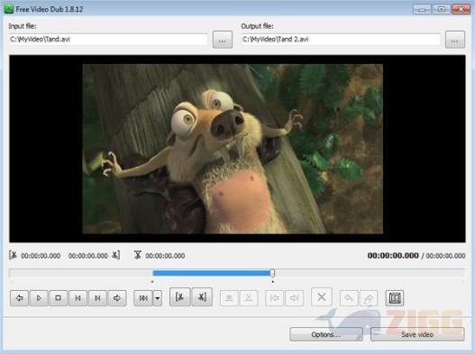
Task: Click the blue selected range on the timeline
Action: click(x=212, y=273)
